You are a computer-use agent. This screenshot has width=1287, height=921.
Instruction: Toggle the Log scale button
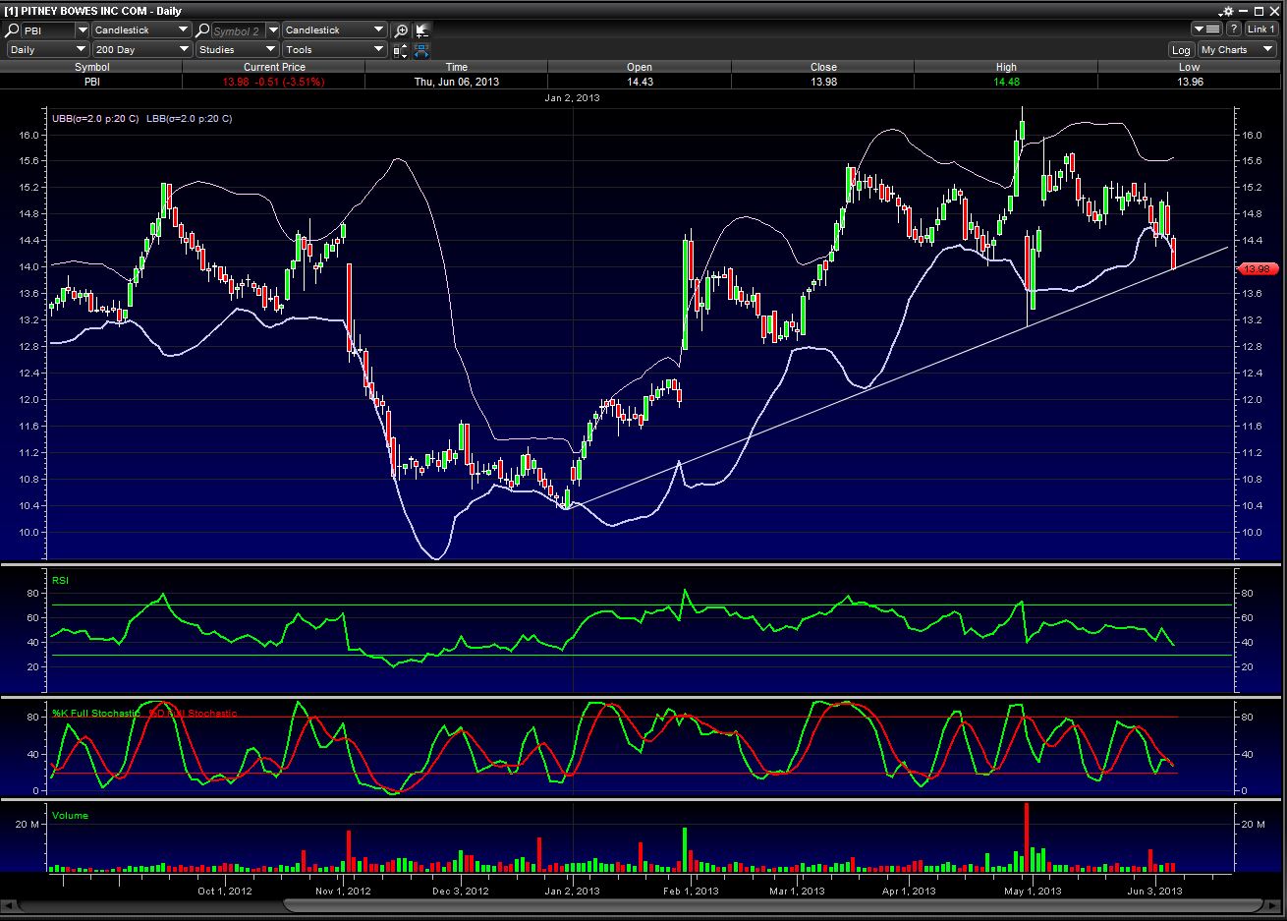(x=1180, y=50)
